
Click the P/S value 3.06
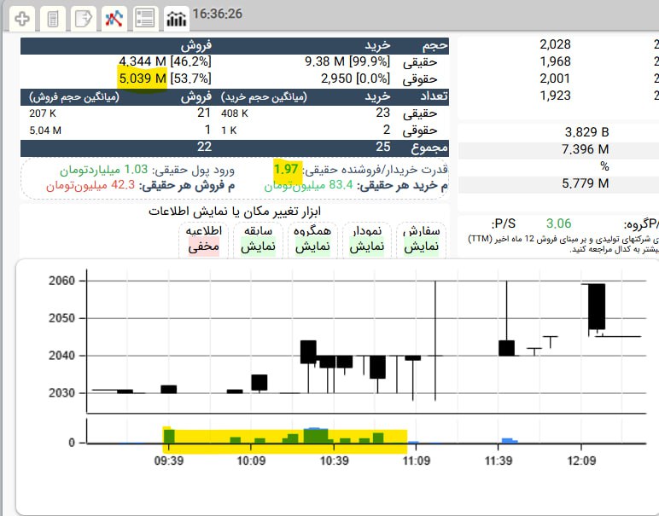[x=559, y=223]
